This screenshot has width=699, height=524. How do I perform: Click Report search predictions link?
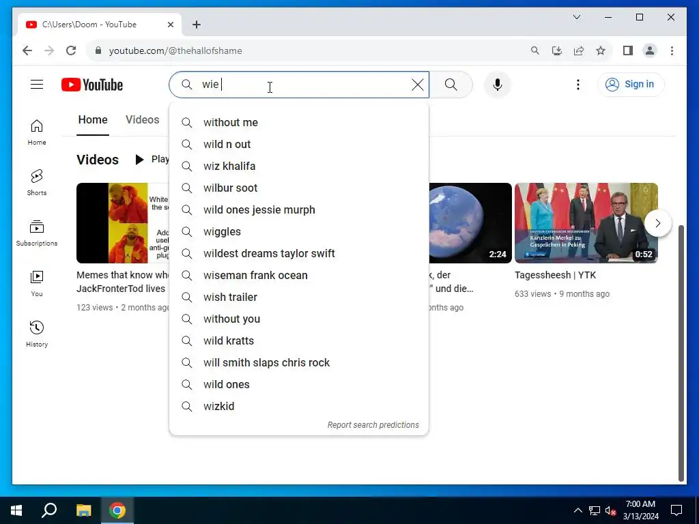tap(373, 425)
